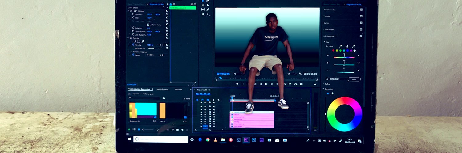This screenshot has height=153, width=462.
Task: Click the Correction color wheel
Action: [344, 114]
